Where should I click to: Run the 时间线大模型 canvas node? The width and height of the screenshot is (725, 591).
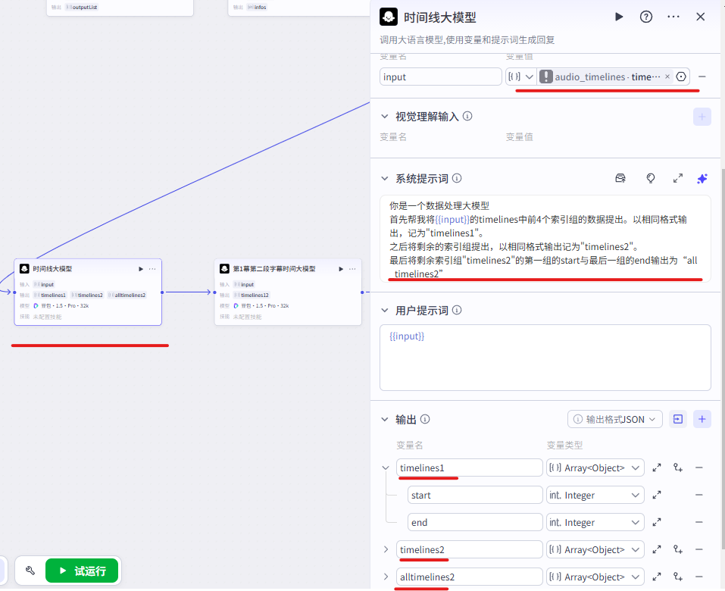(x=141, y=269)
